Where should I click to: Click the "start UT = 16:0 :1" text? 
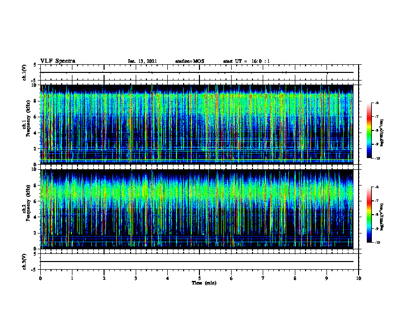246,61
